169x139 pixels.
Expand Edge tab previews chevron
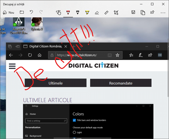(81, 46)
